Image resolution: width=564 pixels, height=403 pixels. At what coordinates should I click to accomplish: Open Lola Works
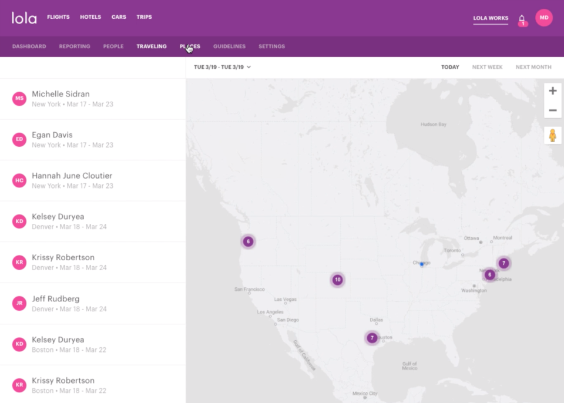click(491, 18)
